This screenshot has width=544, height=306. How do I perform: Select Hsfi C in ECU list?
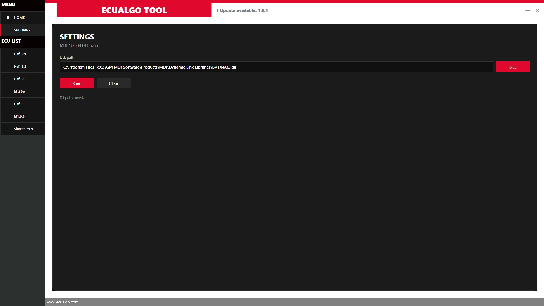coord(23,104)
